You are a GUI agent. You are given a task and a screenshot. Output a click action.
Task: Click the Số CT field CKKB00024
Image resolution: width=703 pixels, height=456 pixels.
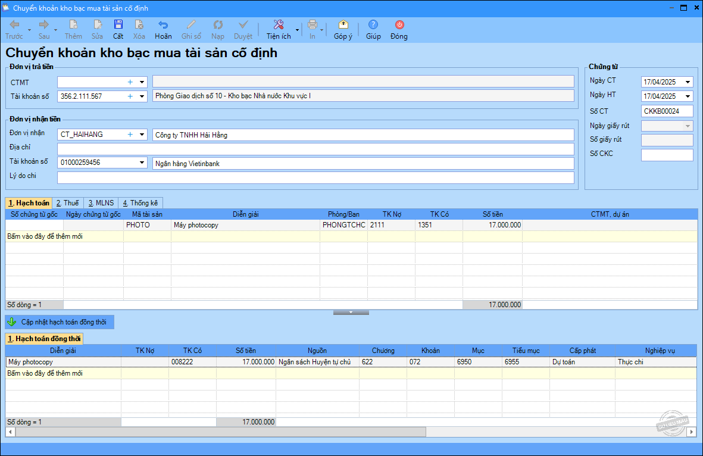(x=667, y=111)
